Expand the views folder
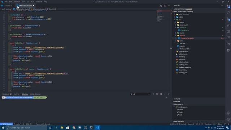Viewport: 231px width, 130px height. pyautogui.click(x=181, y=41)
